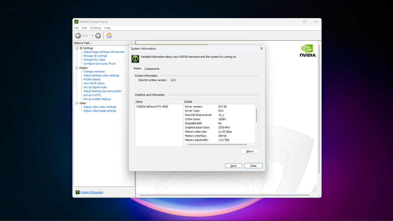The height and width of the screenshot is (221, 393).
Task: Open the Back button dropdown arrow
Action: tap(93, 35)
